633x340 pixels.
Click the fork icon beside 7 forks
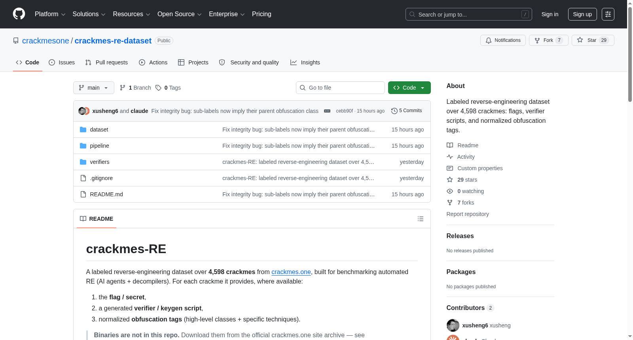click(x=450, y=203)
